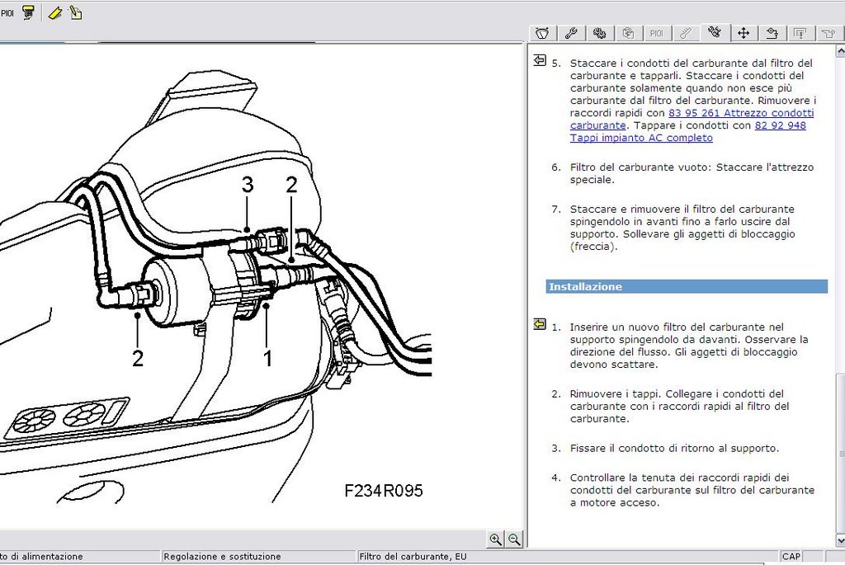Open the greyed parts box tab icon
845x565 pixels.
[x=628, y=33]
